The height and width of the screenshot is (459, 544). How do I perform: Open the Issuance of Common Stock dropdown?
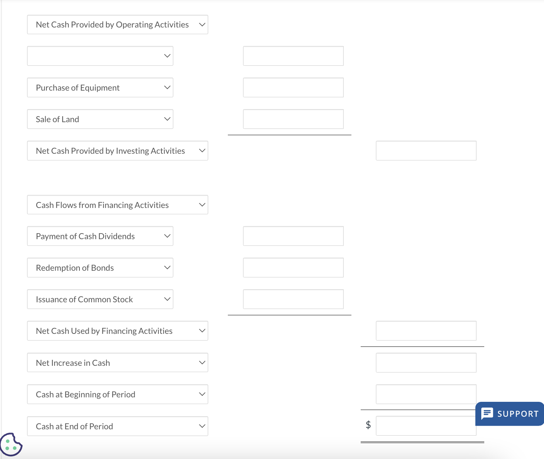click(100, 299)
